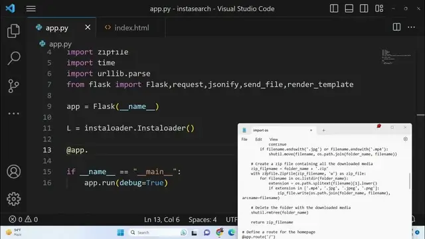Open Task View on the taskbar
The image size is (425, 239).
click(194, 232)
